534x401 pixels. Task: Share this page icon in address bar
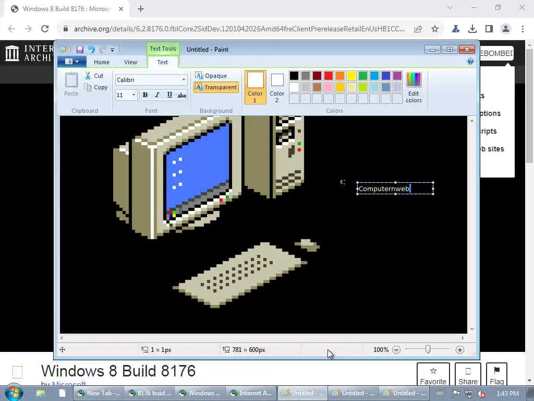pyautogui.click(x=418, y=29)
